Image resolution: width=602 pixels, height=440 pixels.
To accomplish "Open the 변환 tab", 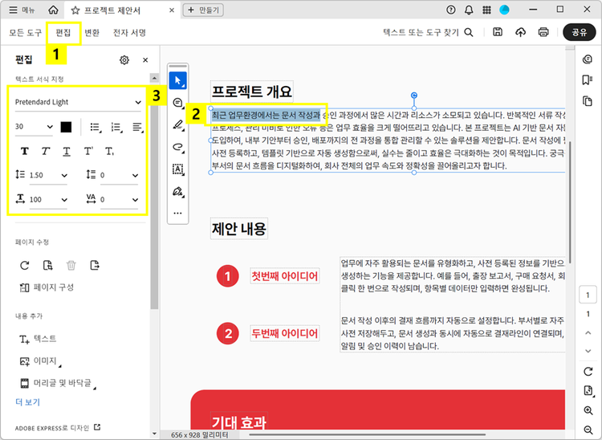I will (x=92, y=33).
